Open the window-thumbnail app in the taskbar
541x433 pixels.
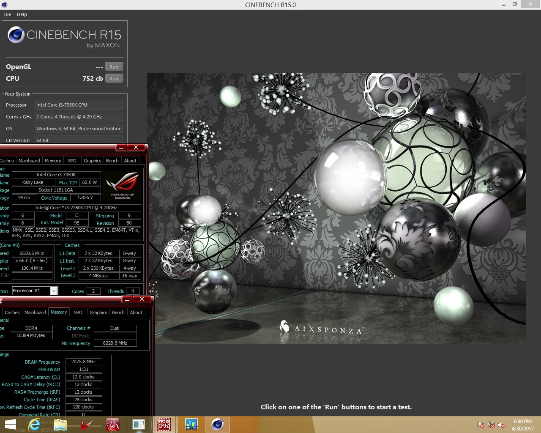click(x=139, y=425)
